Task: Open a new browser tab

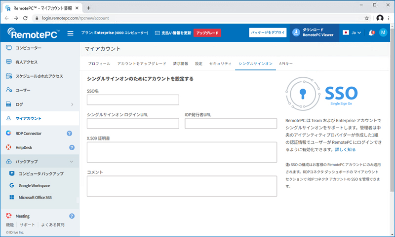Action: click(88, 8)
